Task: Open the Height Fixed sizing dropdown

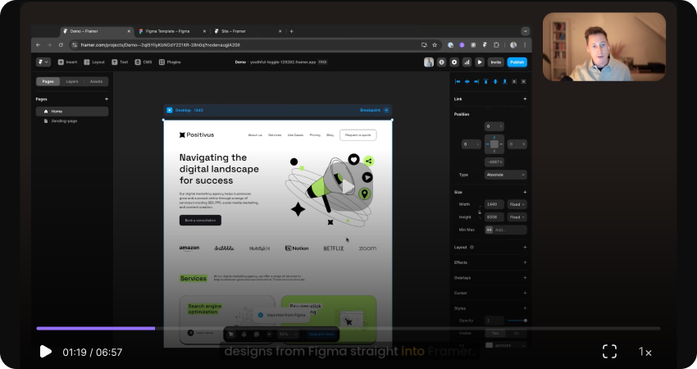Action: click(517, 217)
